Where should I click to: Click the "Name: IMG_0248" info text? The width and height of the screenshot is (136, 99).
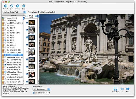[9, 86]
